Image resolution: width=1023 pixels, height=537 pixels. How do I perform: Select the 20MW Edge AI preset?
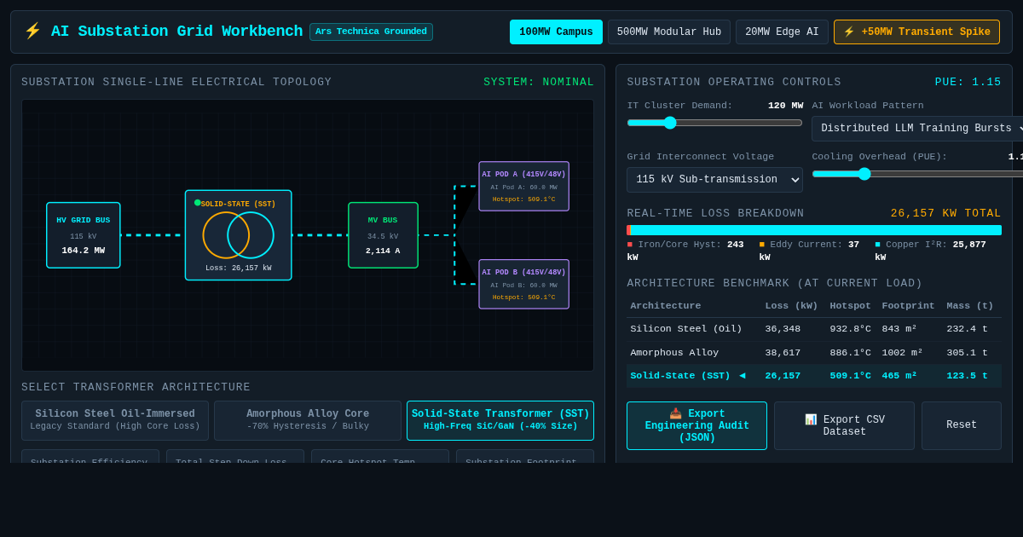pyautogui.click(x=782, y=32)
